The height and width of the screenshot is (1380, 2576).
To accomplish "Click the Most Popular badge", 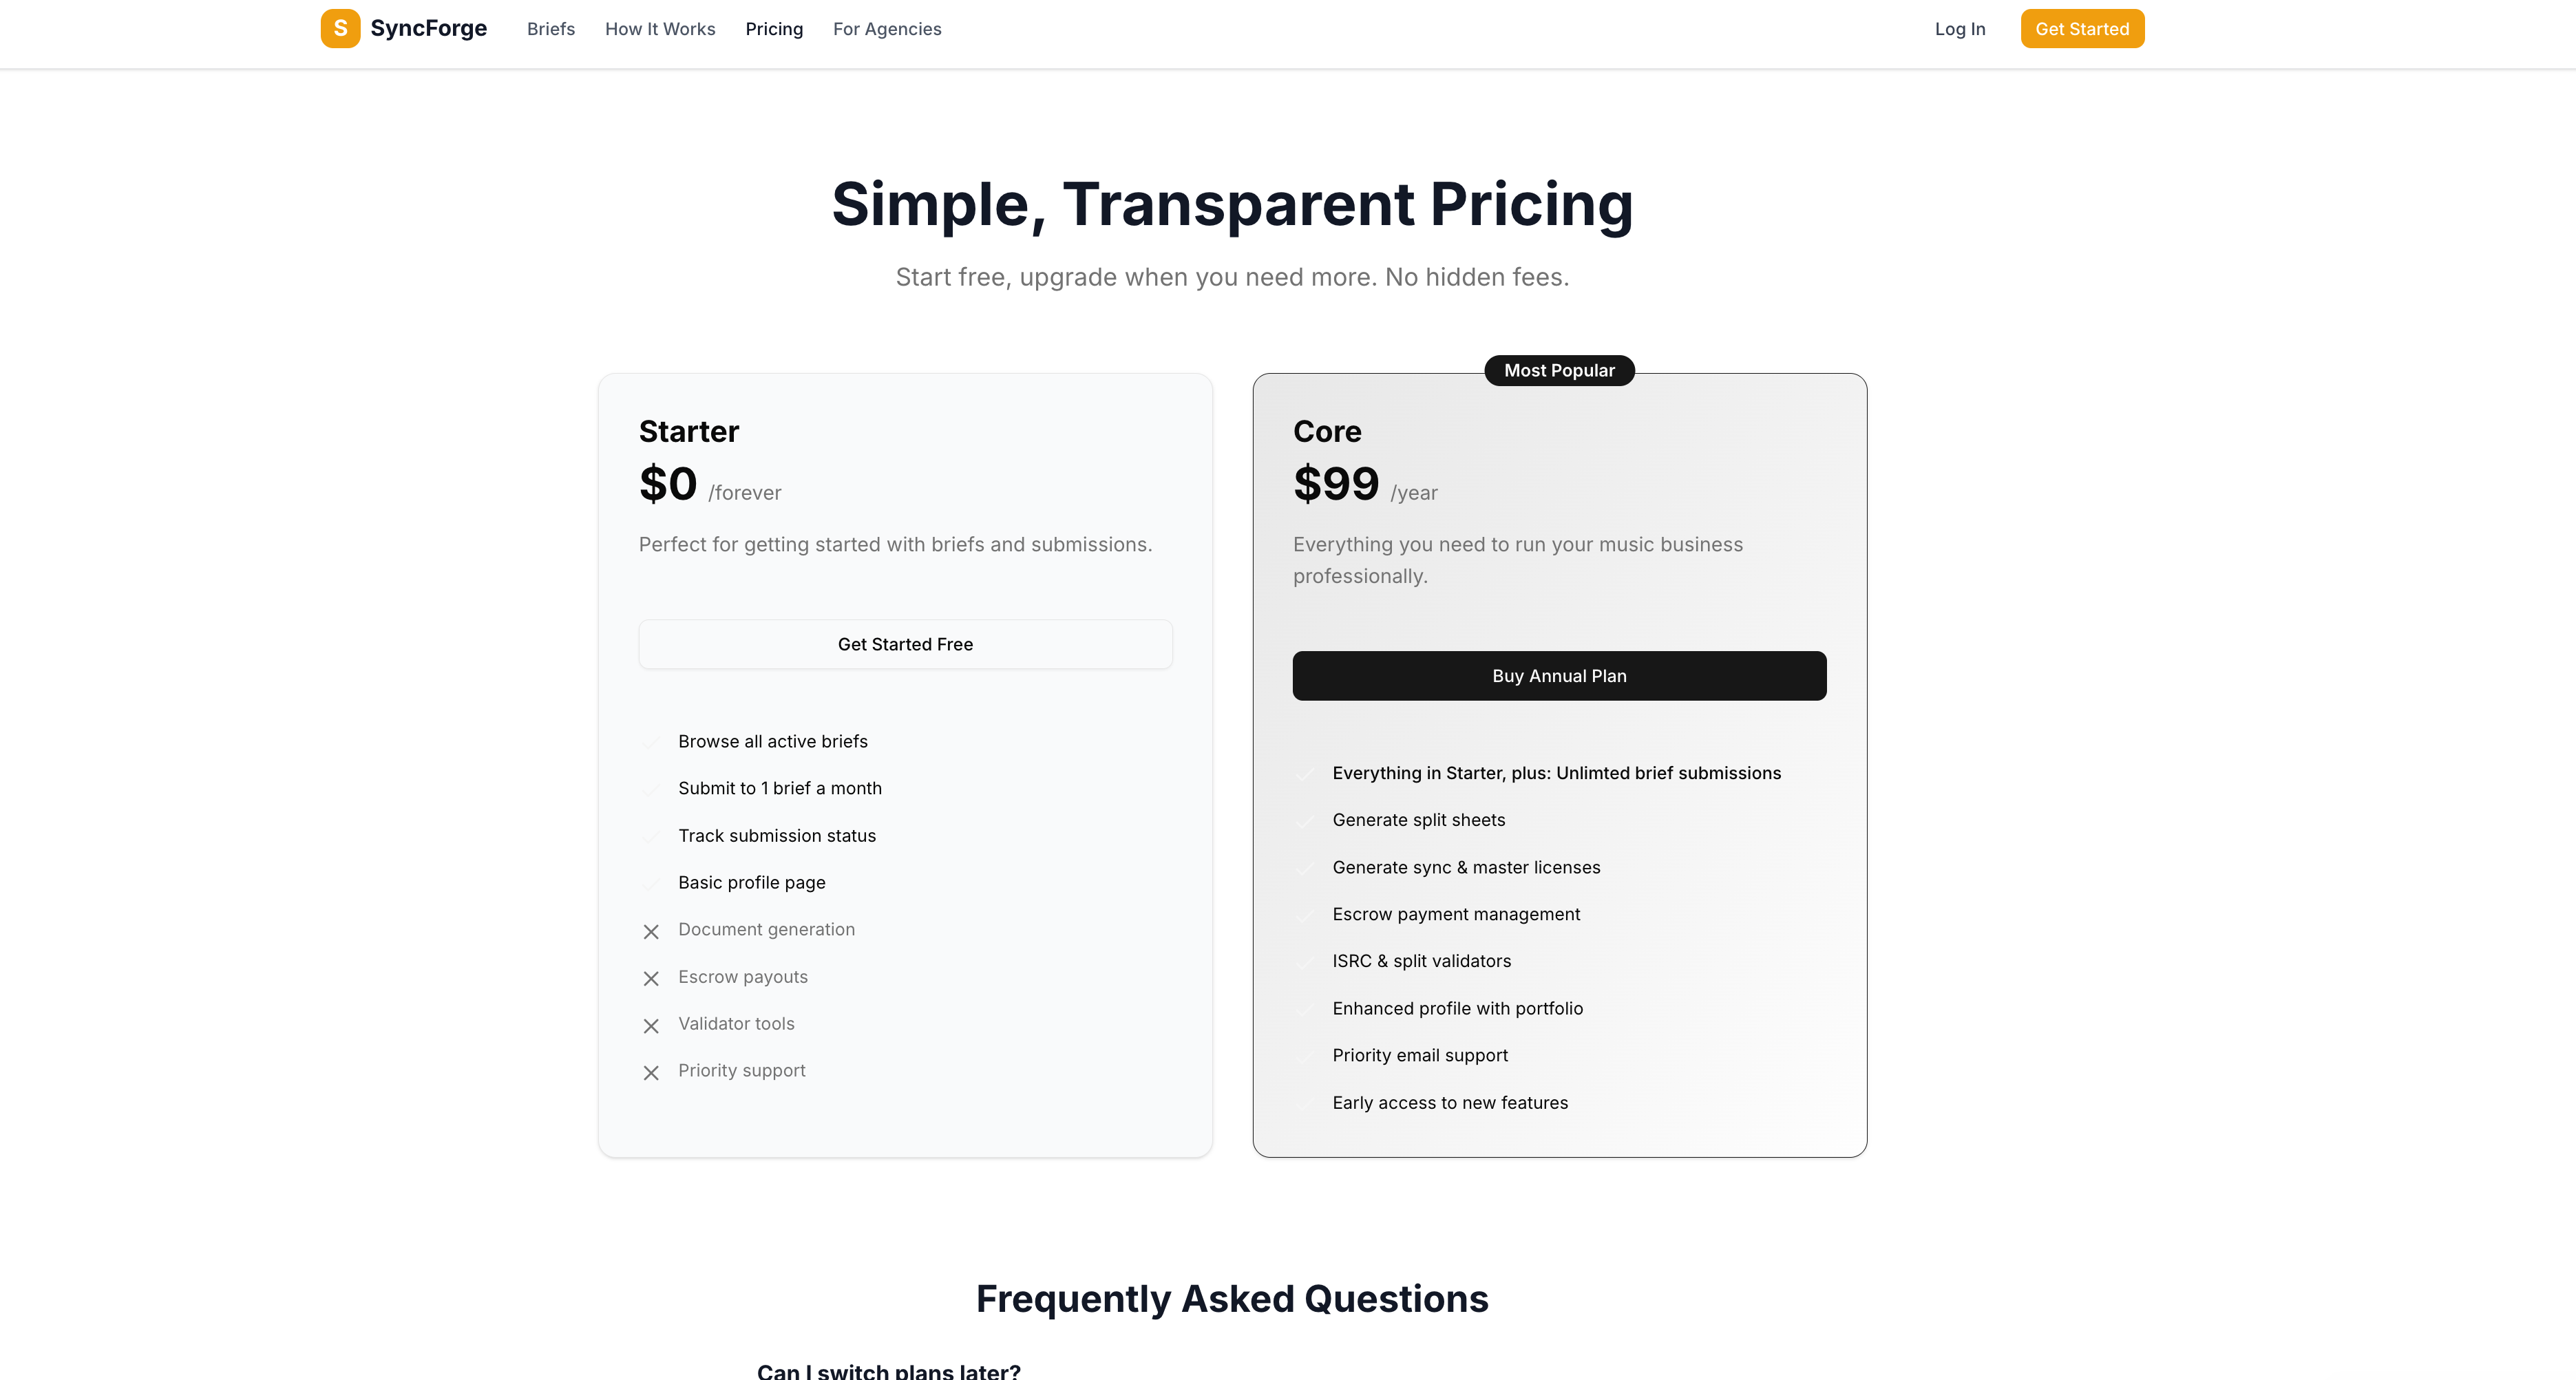I will coord(1558,370).
